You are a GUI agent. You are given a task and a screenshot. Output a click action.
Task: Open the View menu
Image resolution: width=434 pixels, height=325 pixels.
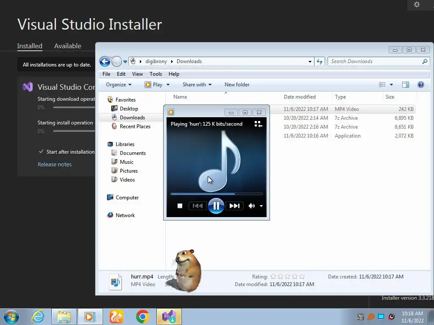pyautogui.click(x=137, y=74)
